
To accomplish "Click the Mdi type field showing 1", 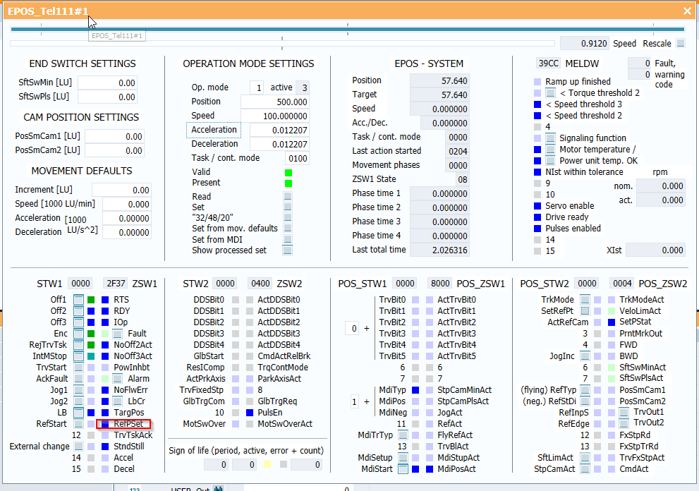I will [354, 402].
